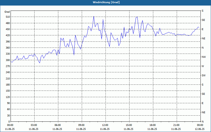This screenshot has width=211, height=132.
Task: Click the 03:00 time label on the x-axis
Action: [34, 125]
